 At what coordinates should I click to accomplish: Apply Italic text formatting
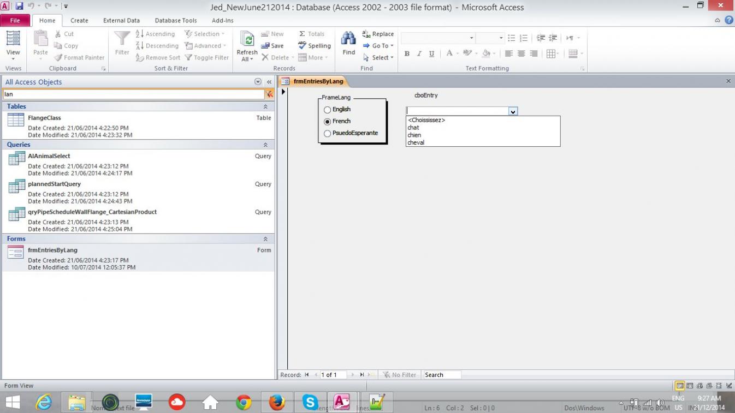(419, 53)
